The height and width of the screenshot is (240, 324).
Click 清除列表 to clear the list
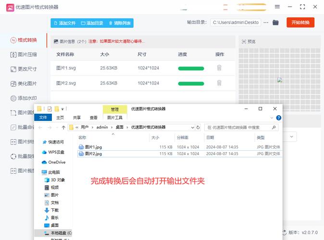pyautogui.click(x=120, y=23)
